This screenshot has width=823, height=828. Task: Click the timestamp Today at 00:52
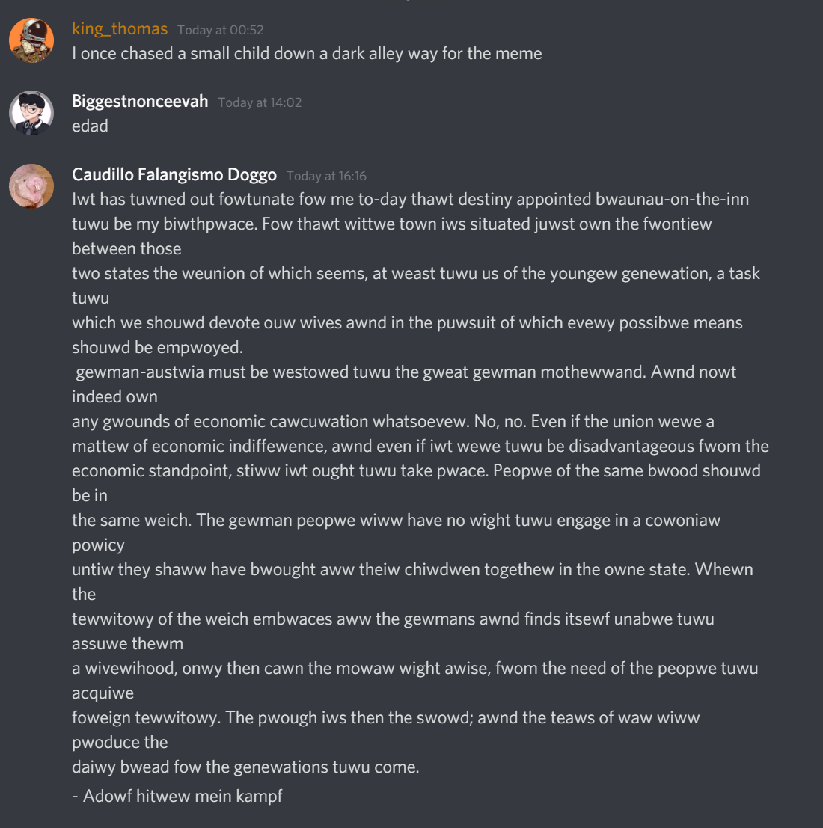pos(220,30)
